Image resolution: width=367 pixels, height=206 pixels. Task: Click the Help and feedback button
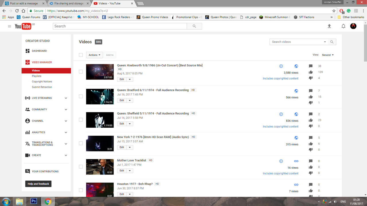pyautogui.click(x=38, y=184)
